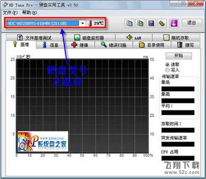Click the 存取时间 access time field

pos(178,130)
